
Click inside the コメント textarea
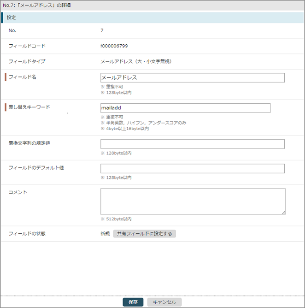[193, 201]
